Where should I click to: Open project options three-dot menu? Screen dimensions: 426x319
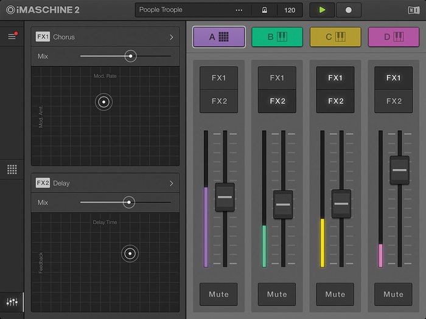[239, 10]
